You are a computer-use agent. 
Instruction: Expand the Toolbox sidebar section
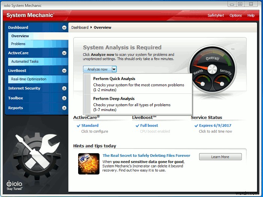tap(64, 98)
